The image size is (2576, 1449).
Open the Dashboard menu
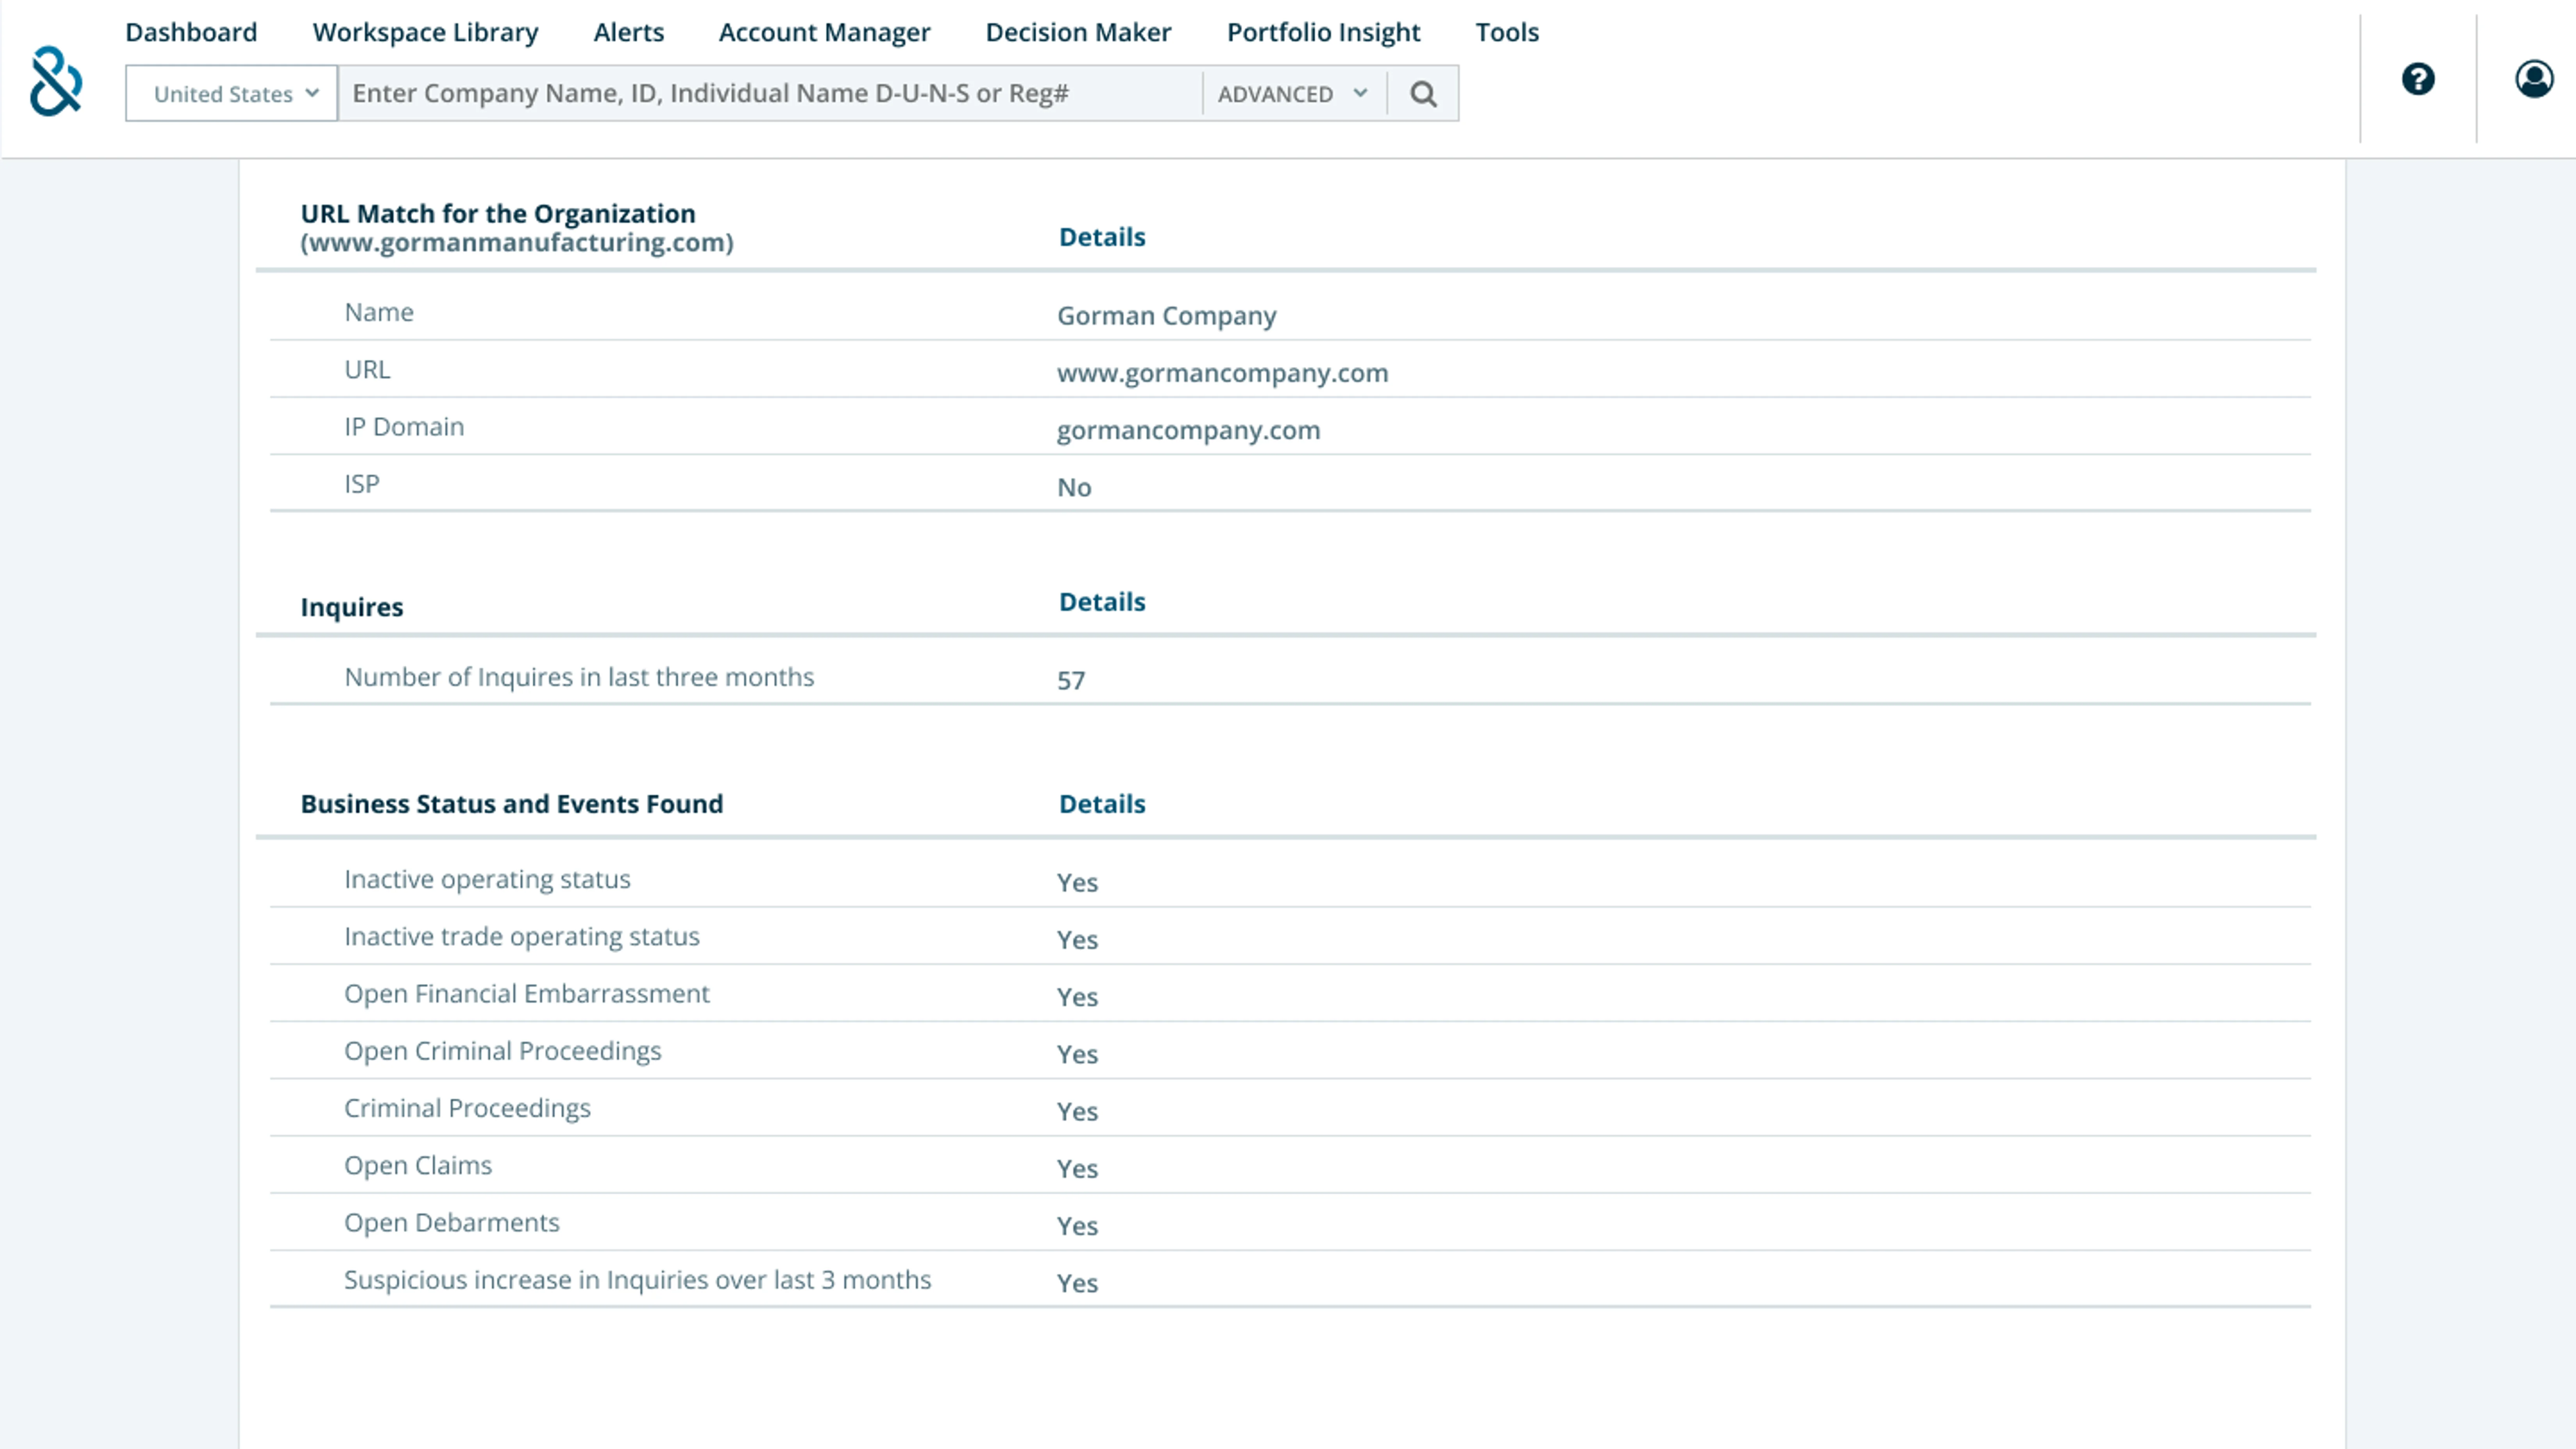tap(191, 32)
